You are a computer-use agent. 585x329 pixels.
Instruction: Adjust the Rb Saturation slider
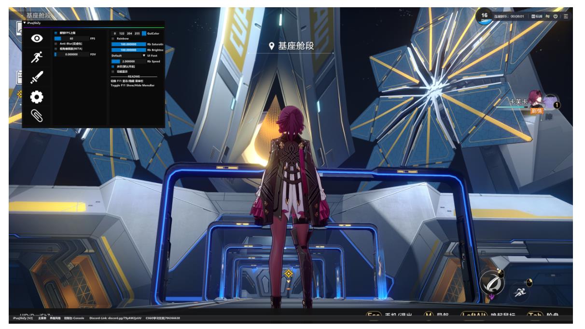click(x=128, y=44)
